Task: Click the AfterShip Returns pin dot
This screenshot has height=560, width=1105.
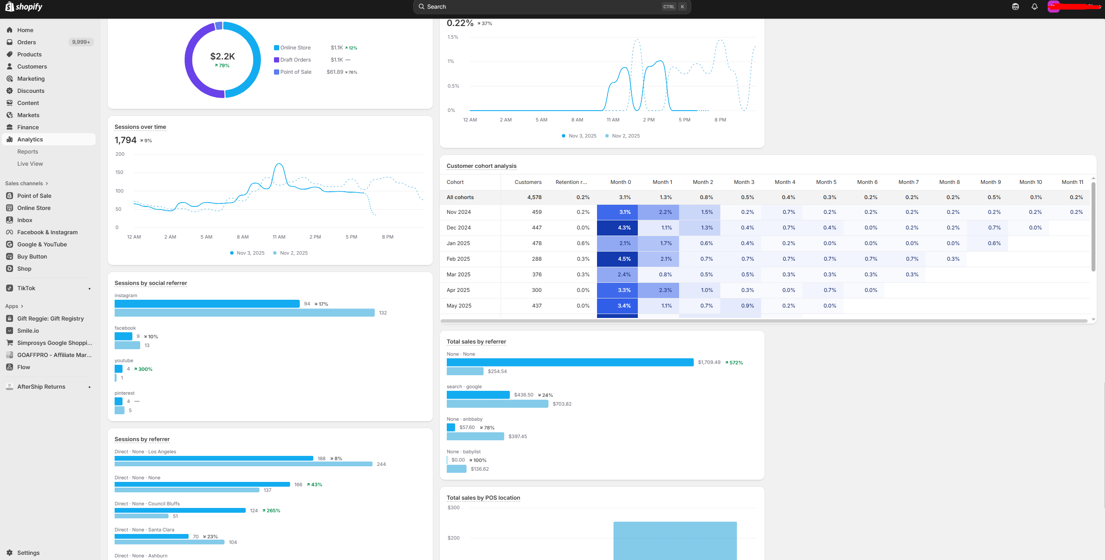Action: click(x=89, y=387)
